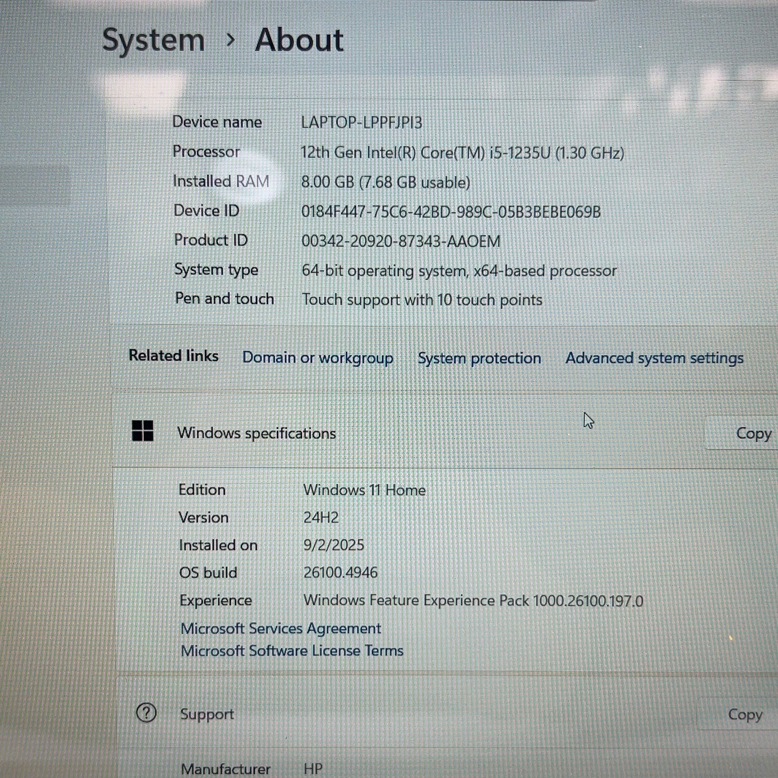The width and height of the screenshot is (778, 778).
Task: Click the Installed on label
Action: [x=218, y=545]
